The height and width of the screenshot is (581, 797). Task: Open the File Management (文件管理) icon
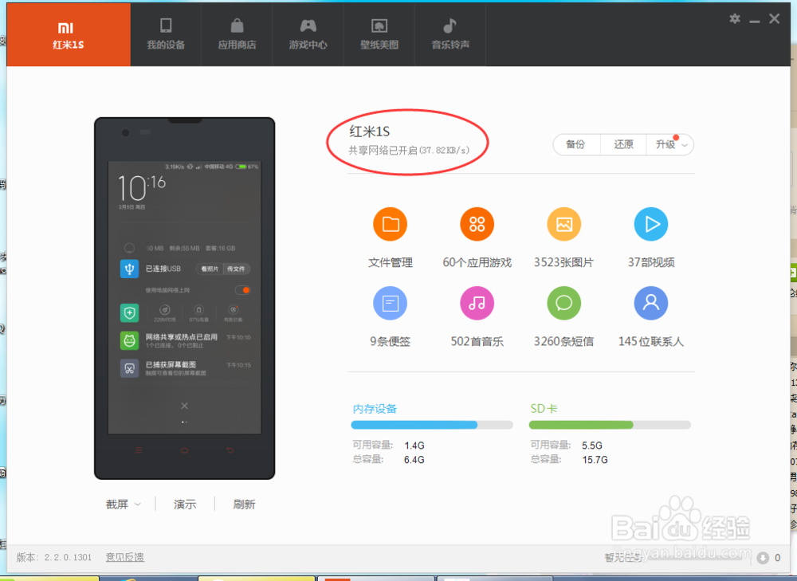pos(390,224)
